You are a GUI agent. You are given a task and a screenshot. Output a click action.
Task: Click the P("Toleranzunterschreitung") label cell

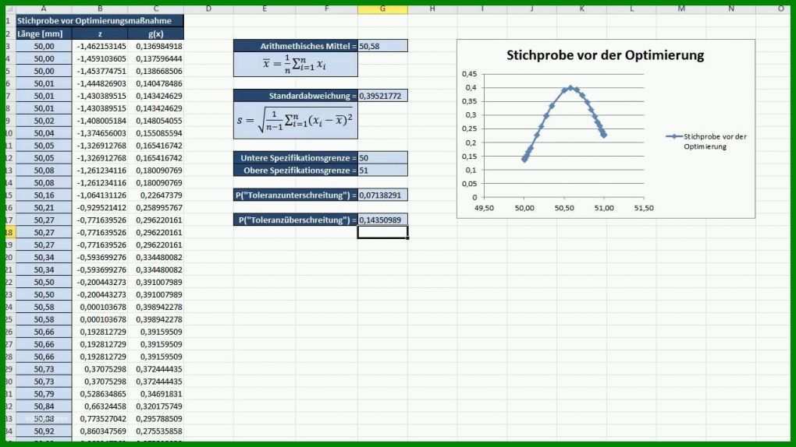pyautogui.click(x=296, y=195)
